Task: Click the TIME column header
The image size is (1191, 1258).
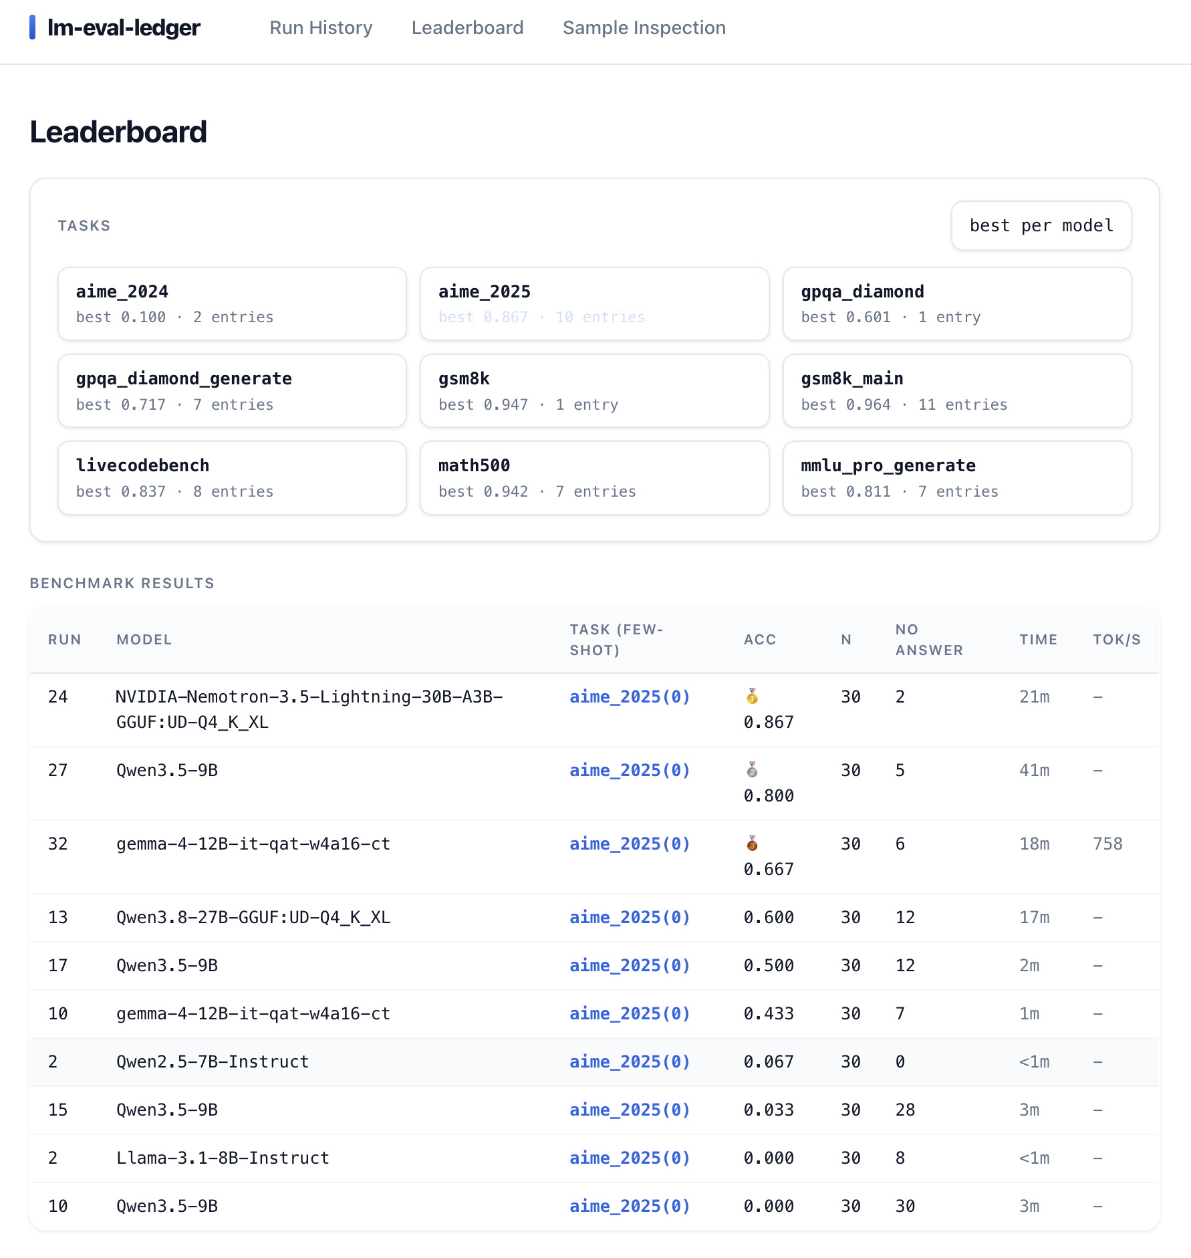Action: click(1039, 640)
